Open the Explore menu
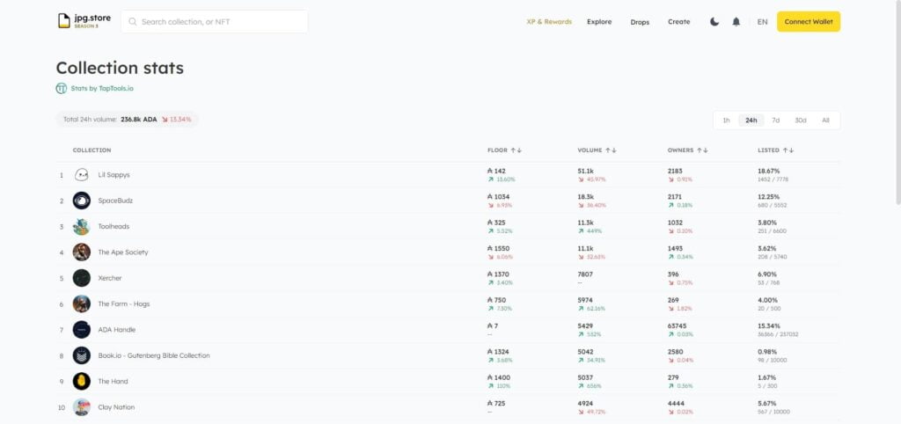The width and height of the screenshot is (901, 424). coord(599,22)
